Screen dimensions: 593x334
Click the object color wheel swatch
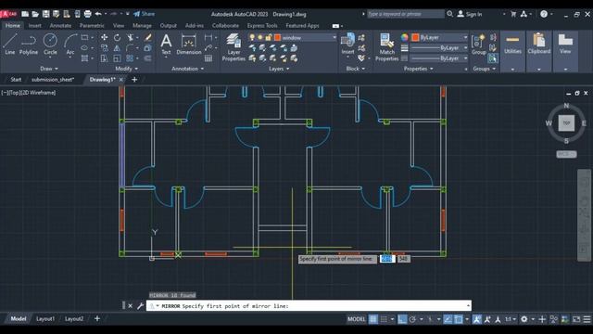pos(405,37)
